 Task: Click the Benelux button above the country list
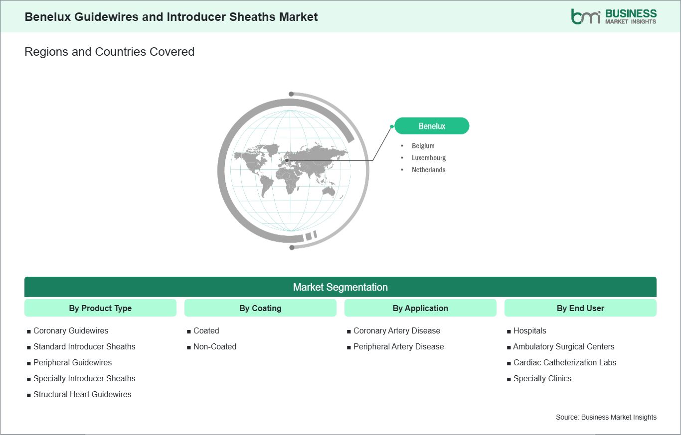(x=432, y=126)
